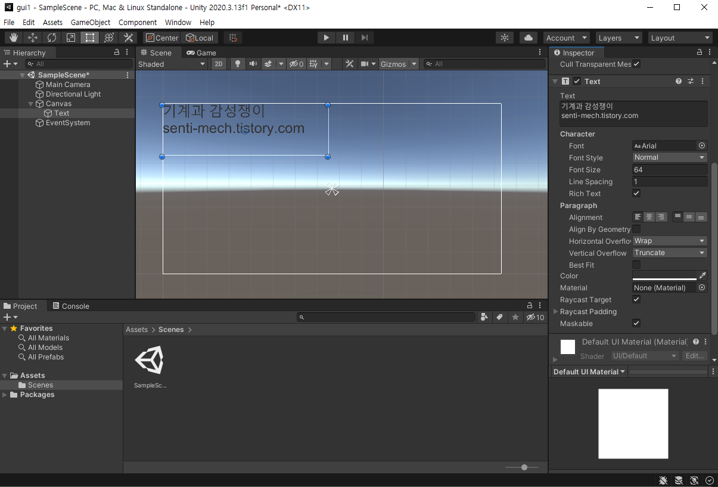Align text left
718x487 pixels.
[638, 217]
